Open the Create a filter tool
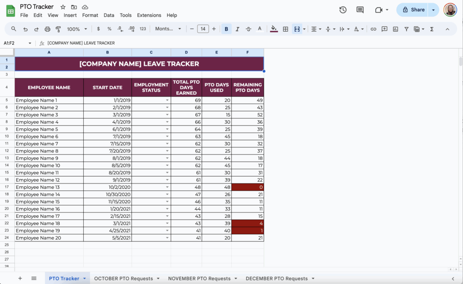 click(x=407, y=28)
